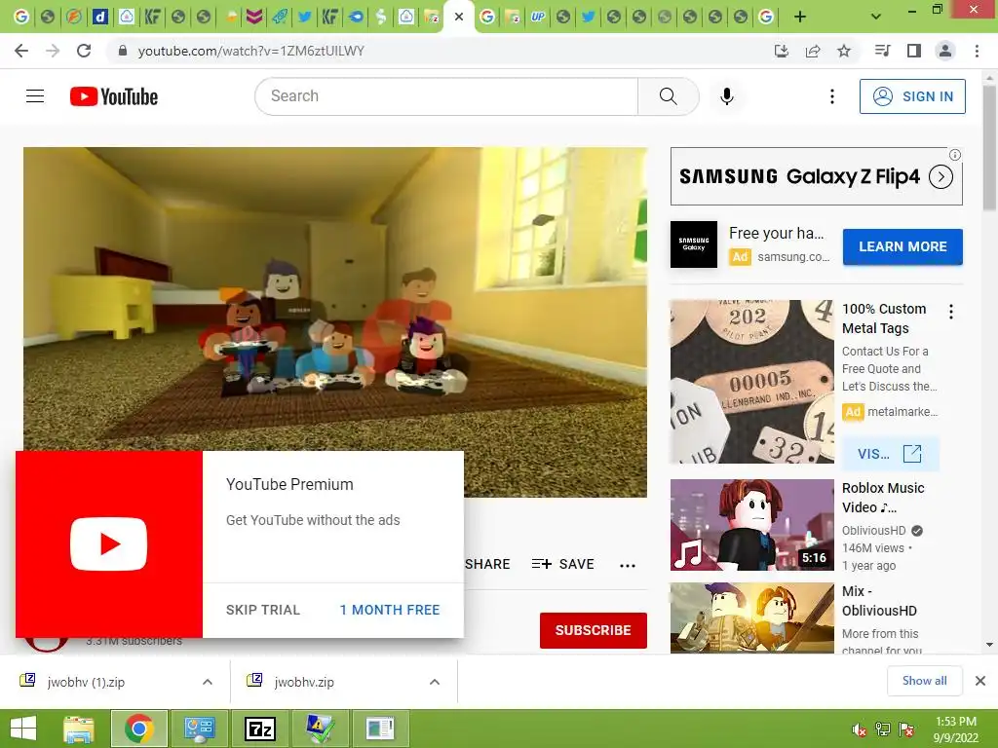Choose 1 MONTH FREE in Premium popup

coord(390,610)
